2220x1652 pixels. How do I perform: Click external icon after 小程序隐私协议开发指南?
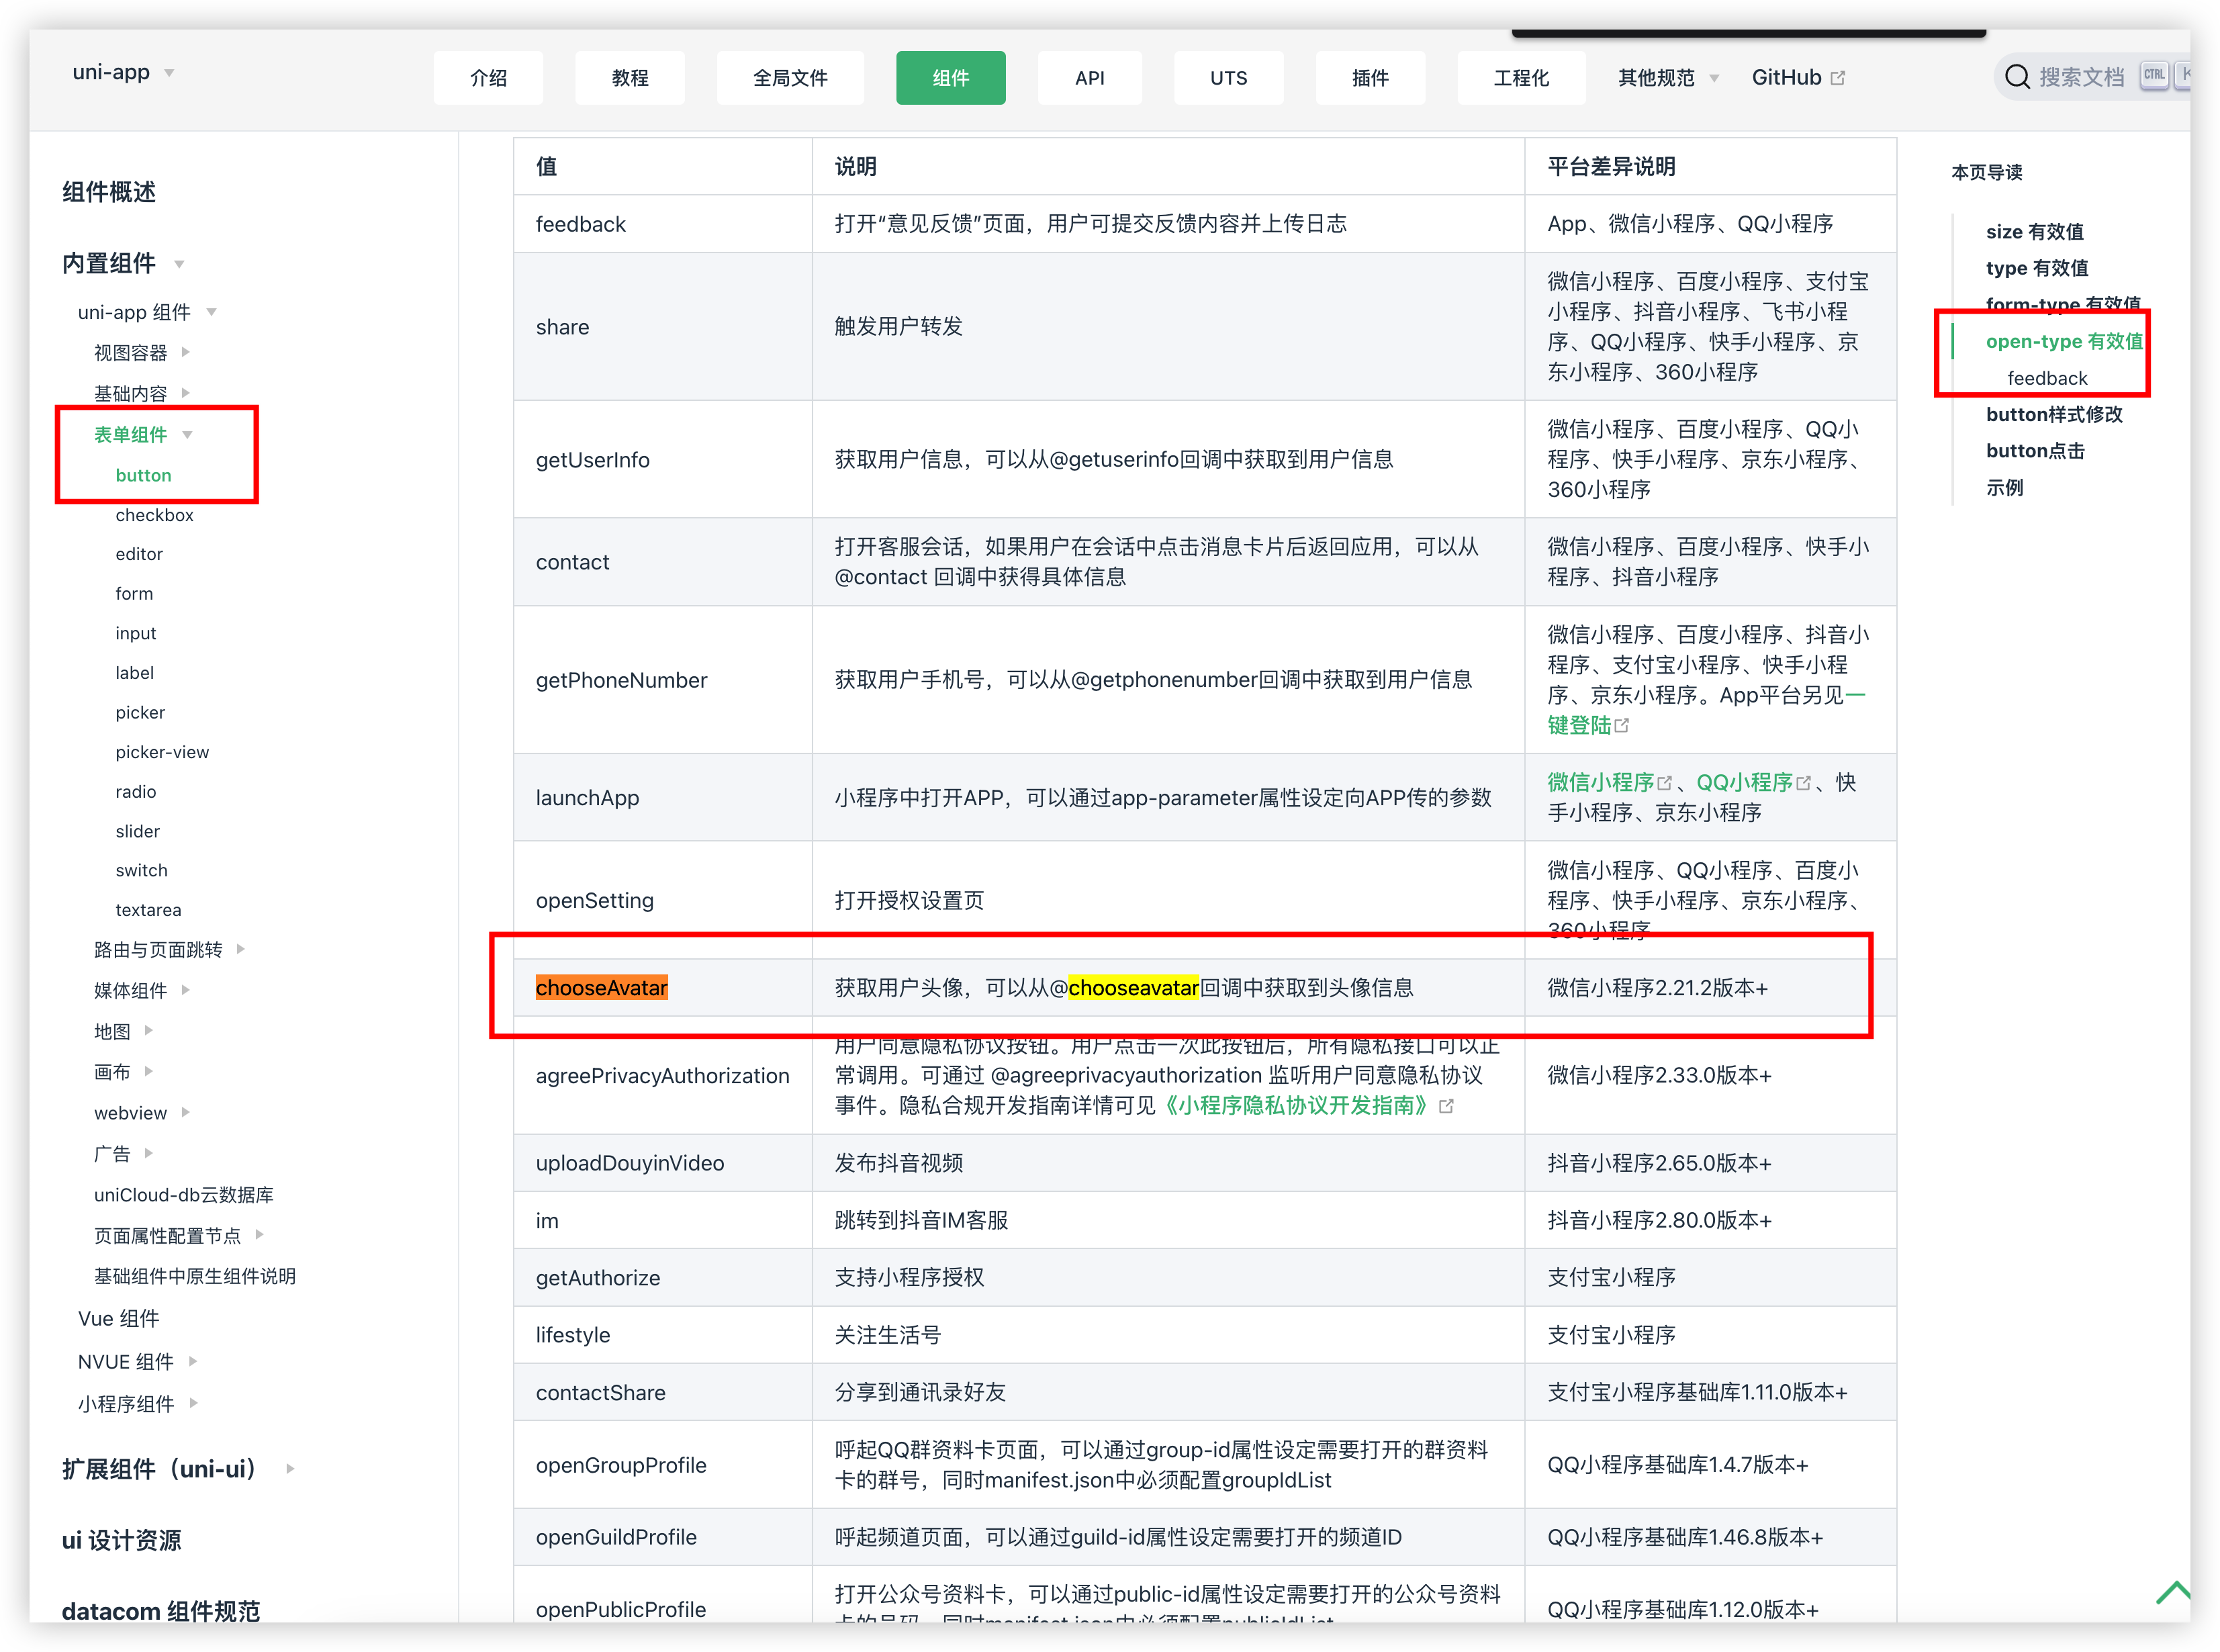coord(1446,1106)
